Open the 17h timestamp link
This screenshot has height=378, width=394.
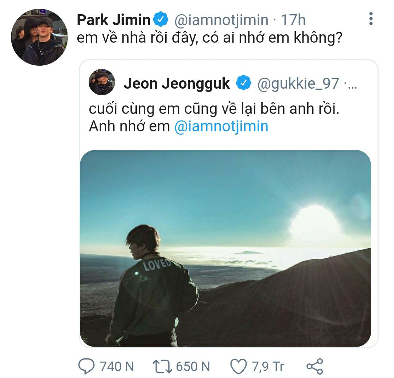point(293,20)
